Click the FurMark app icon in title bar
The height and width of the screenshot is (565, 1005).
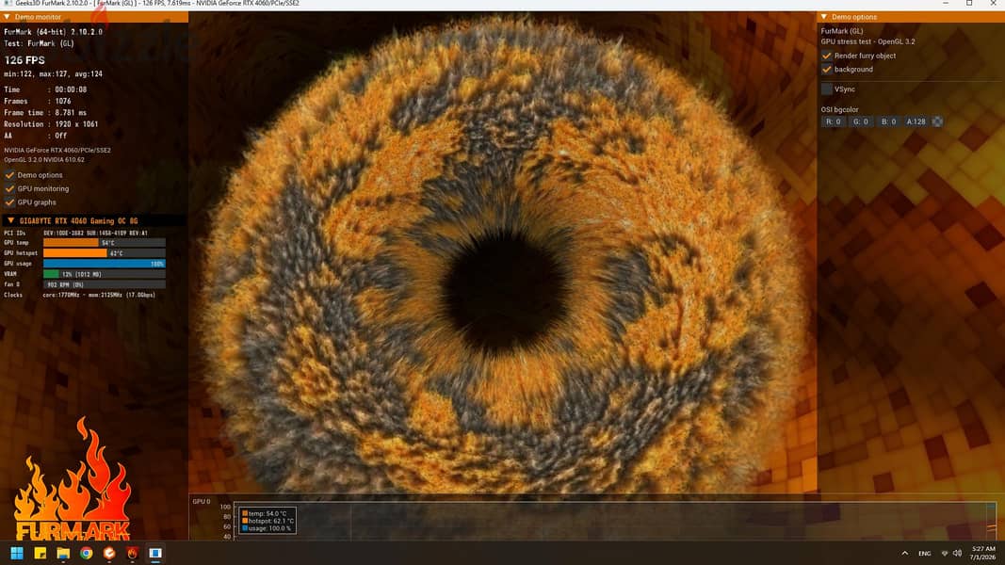tap(8, 4)
